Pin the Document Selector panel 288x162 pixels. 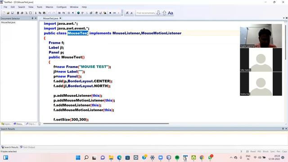32,18
